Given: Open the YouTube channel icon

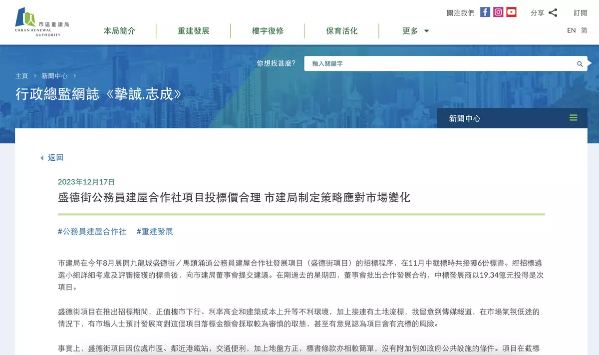Looking at the screenshot, I should [x=511, y=12].
